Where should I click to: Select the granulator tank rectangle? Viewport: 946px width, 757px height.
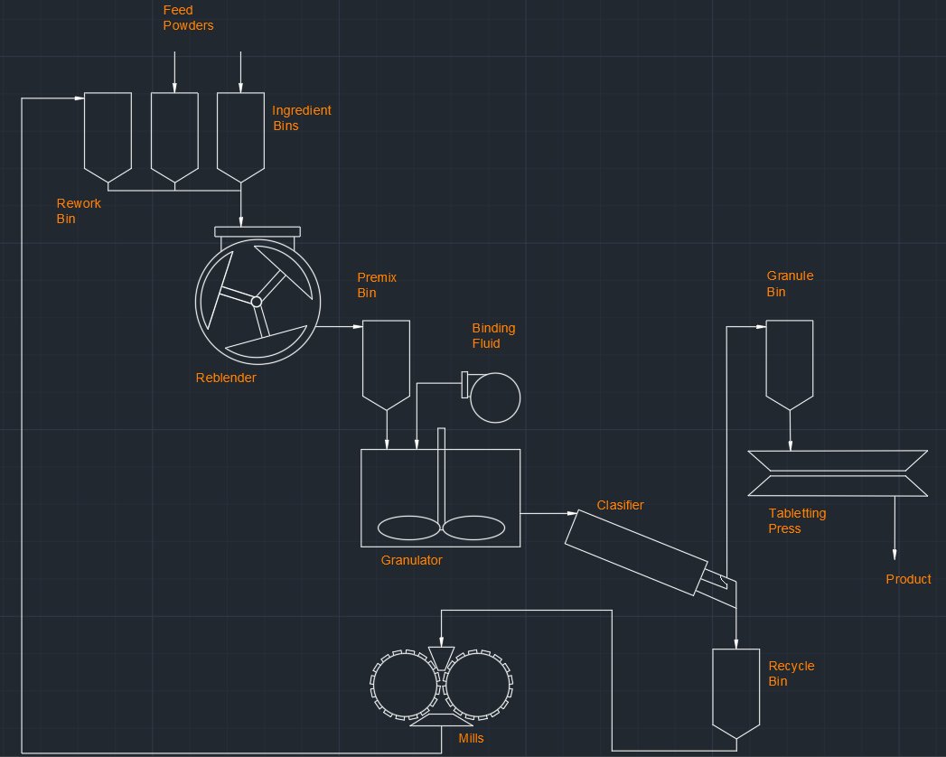pos(440,499)
